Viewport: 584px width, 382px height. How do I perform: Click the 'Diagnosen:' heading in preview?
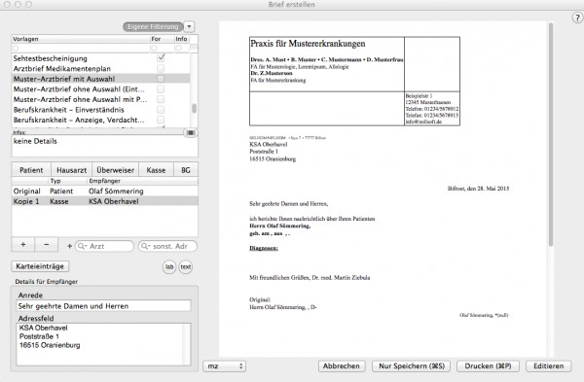click(x=264, y=248)
